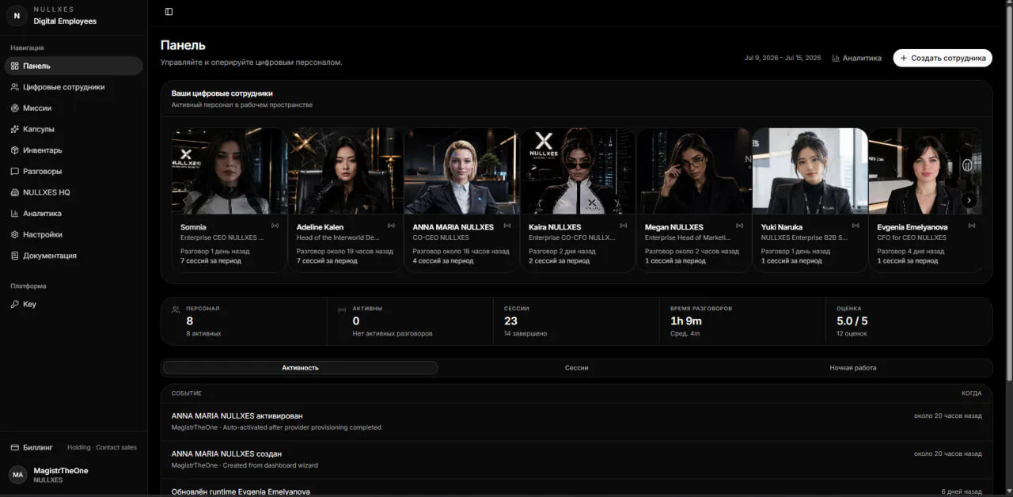Click the sidebar Аналитика chart icon
1013x497 pixels.
click(x=15, y=214)
